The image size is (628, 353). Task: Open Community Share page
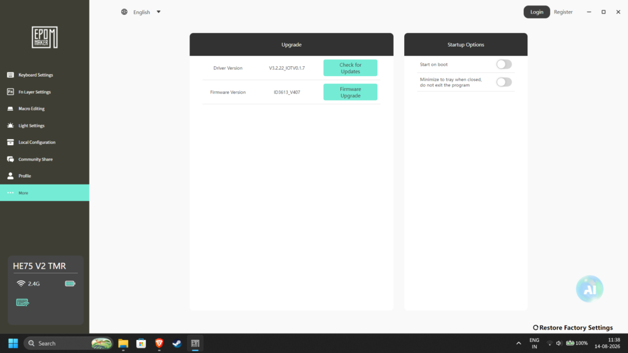coord(35,159)
